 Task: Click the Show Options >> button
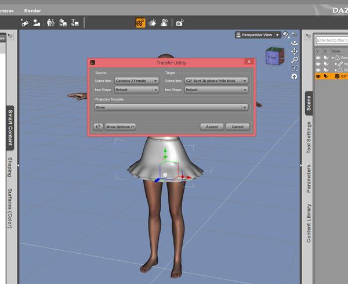coord(120,127)
